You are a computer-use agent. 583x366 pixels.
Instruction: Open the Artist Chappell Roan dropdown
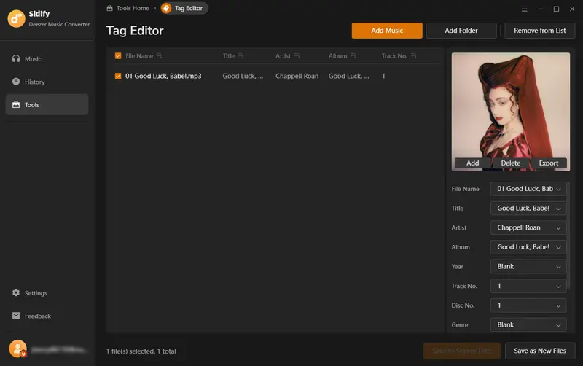tap(558, 227)
